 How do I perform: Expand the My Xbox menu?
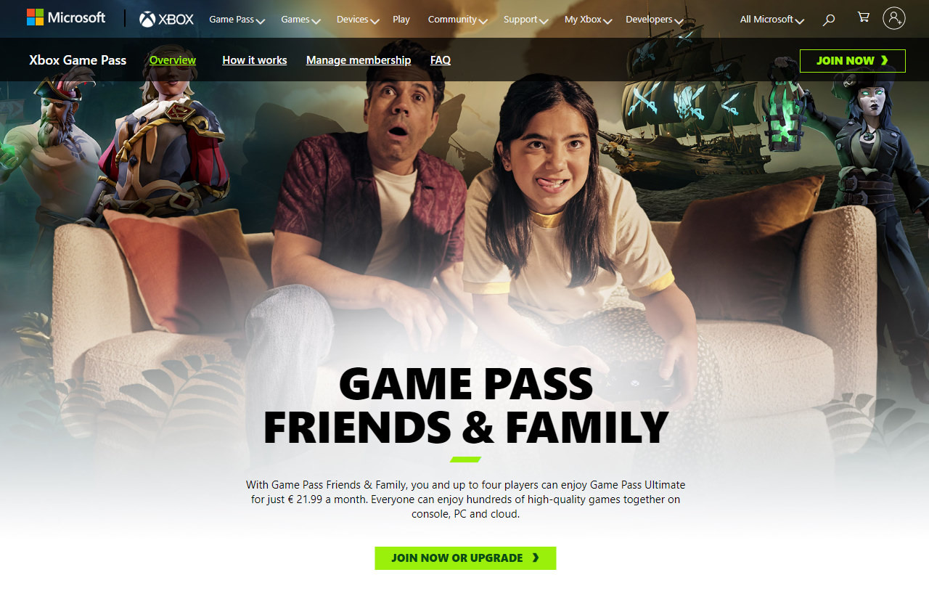coord(589,20)
